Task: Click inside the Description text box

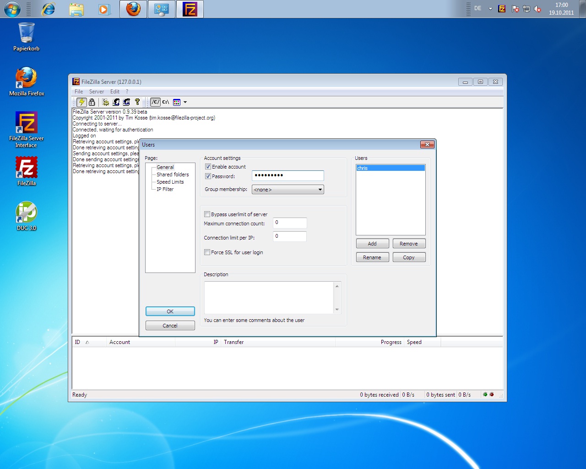Action: pos(269,298)
